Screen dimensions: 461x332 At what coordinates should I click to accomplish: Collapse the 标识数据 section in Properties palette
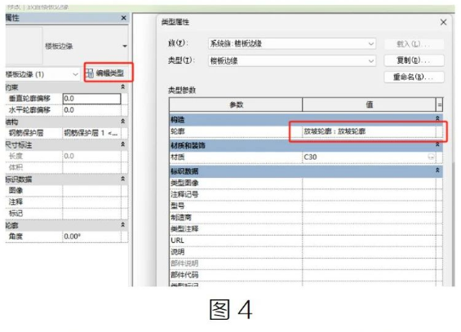pyautogui.click(x=123, y=179)
